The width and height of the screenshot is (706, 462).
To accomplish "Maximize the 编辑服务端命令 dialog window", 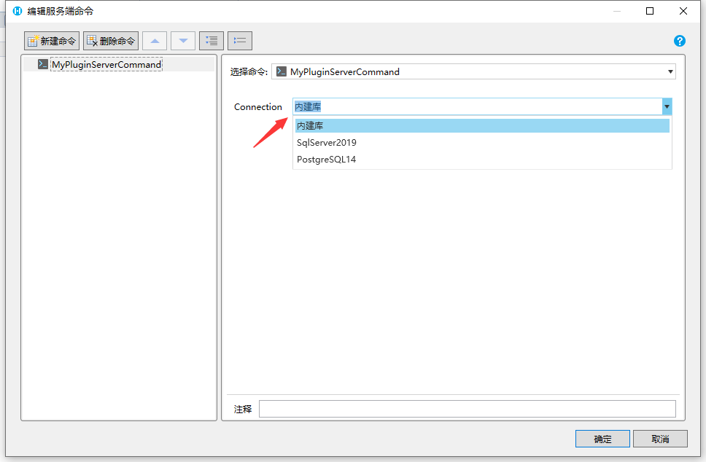I will 650,11.
